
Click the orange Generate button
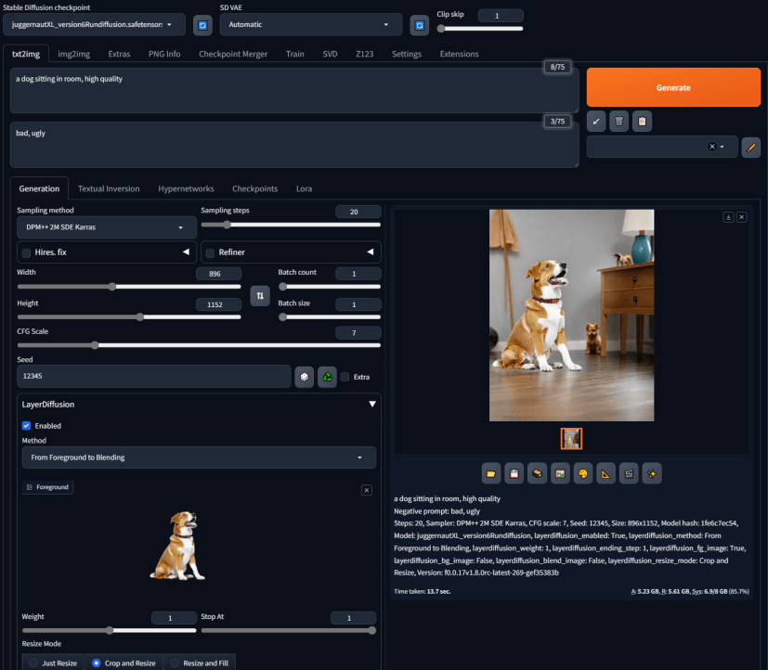click(x=673, y=87)
